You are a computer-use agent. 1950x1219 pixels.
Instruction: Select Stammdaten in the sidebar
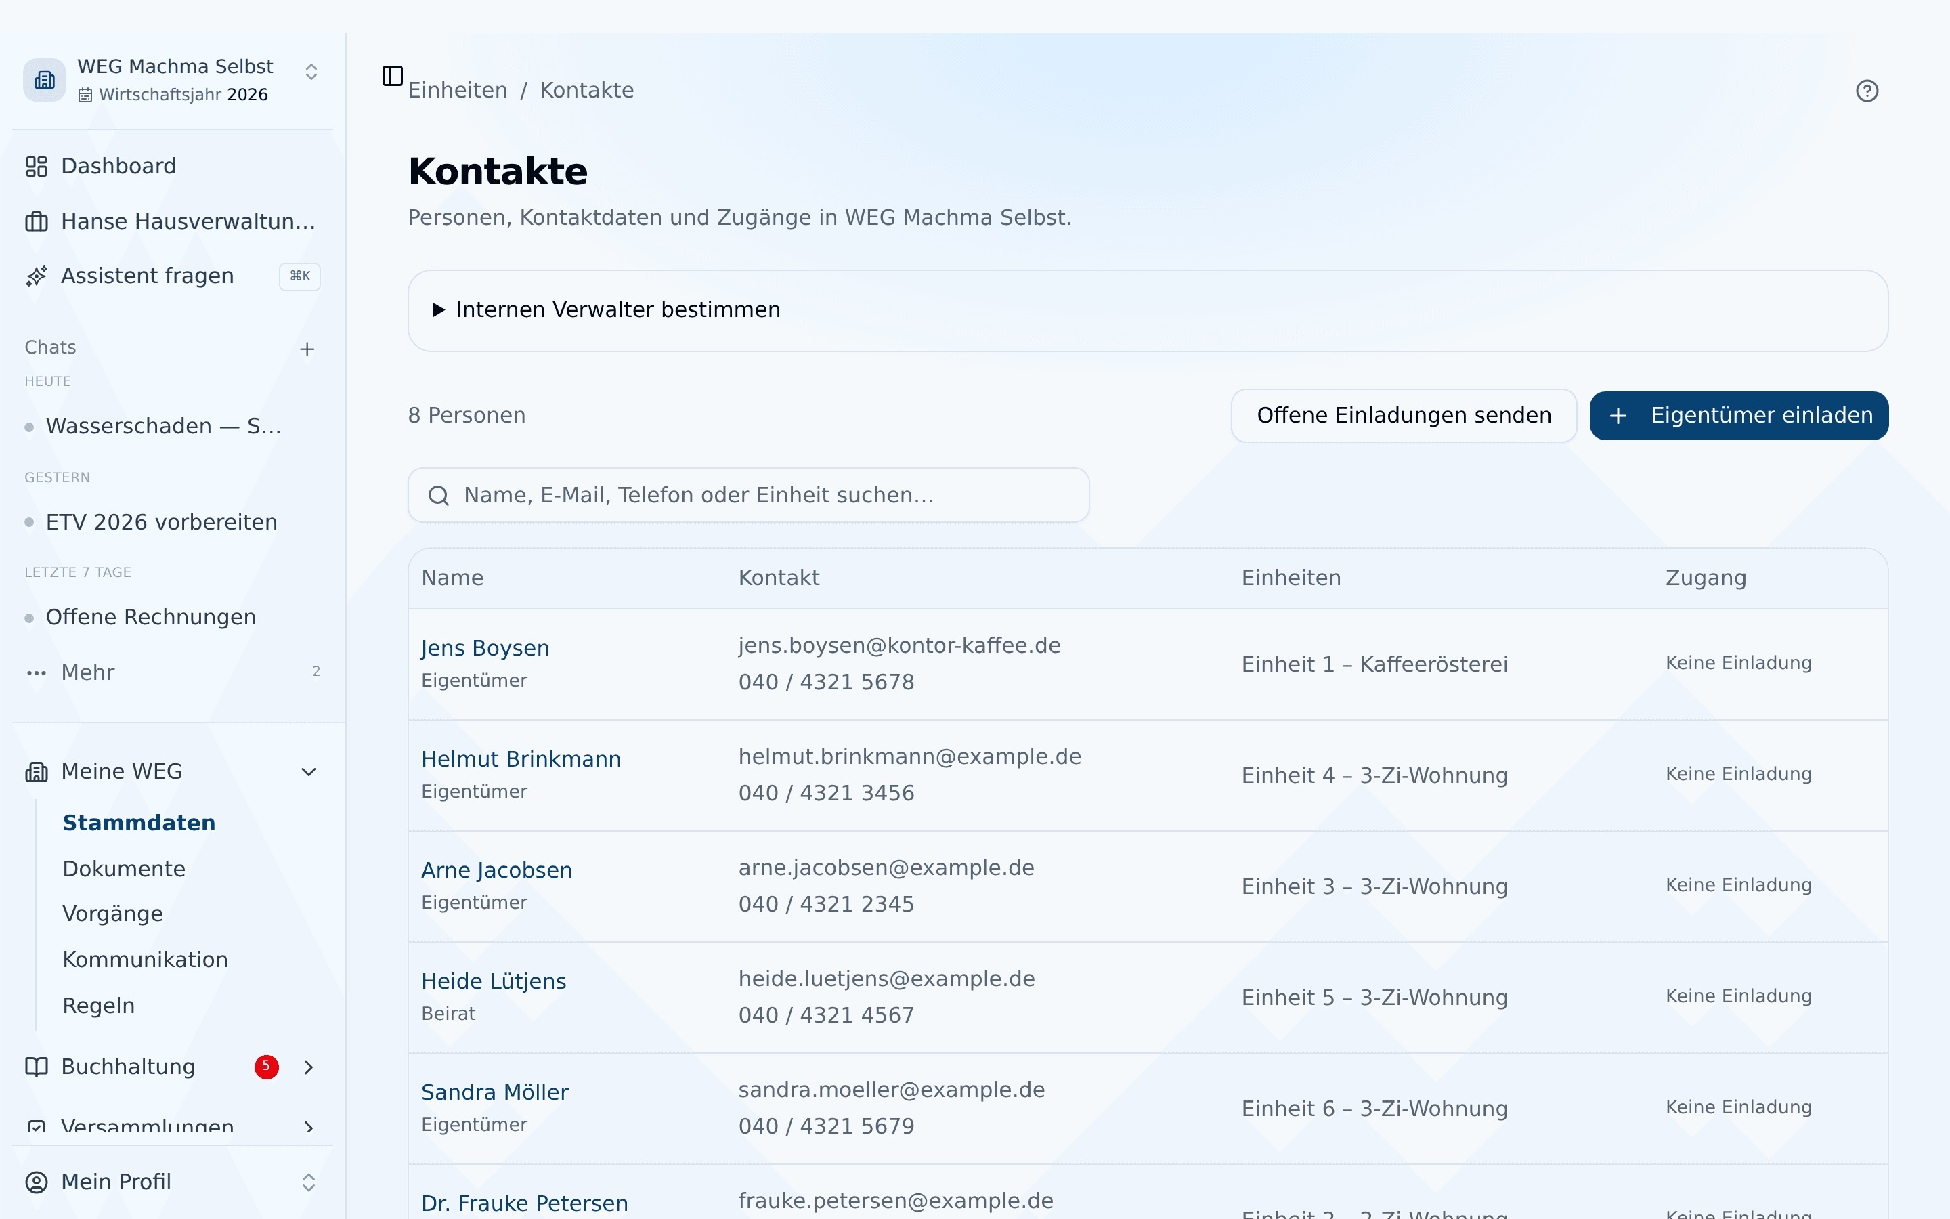click(x=139, y=822)
